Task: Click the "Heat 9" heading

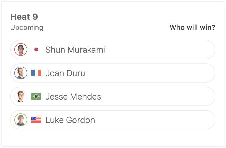Action: [24, 17]
